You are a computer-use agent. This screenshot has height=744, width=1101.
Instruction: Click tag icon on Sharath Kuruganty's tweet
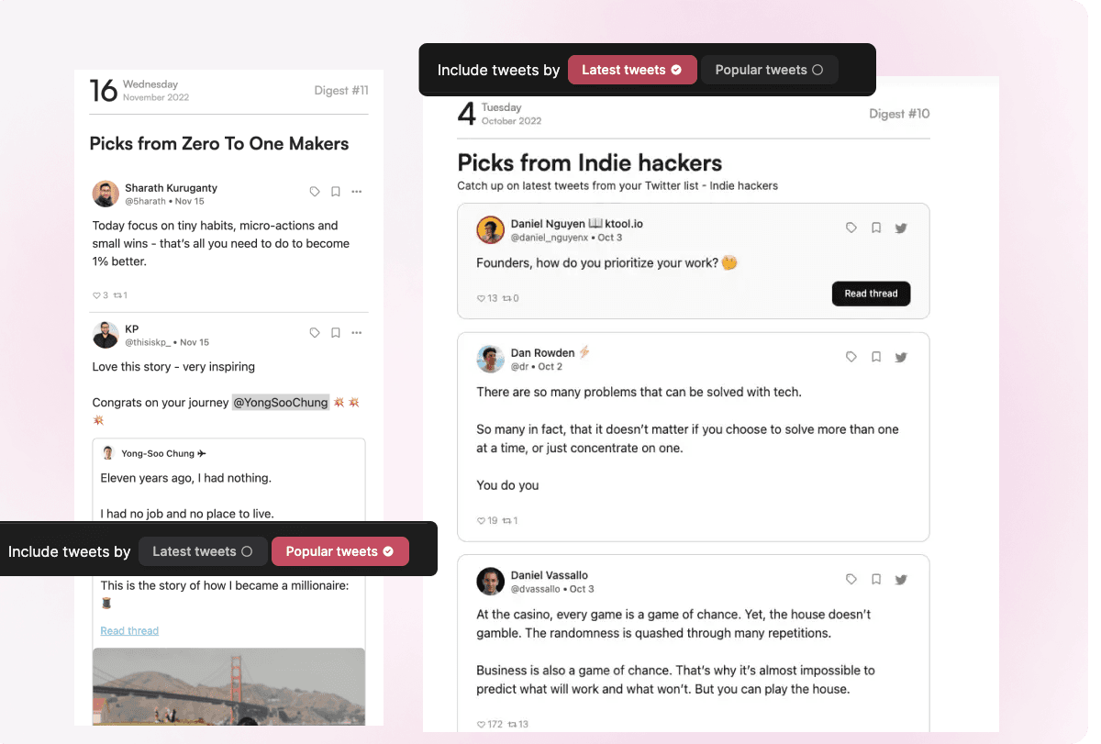coord(315,192)
